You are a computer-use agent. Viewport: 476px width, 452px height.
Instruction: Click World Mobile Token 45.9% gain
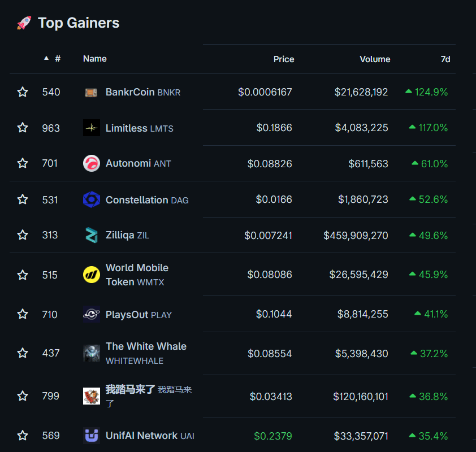tap(429, 275)
